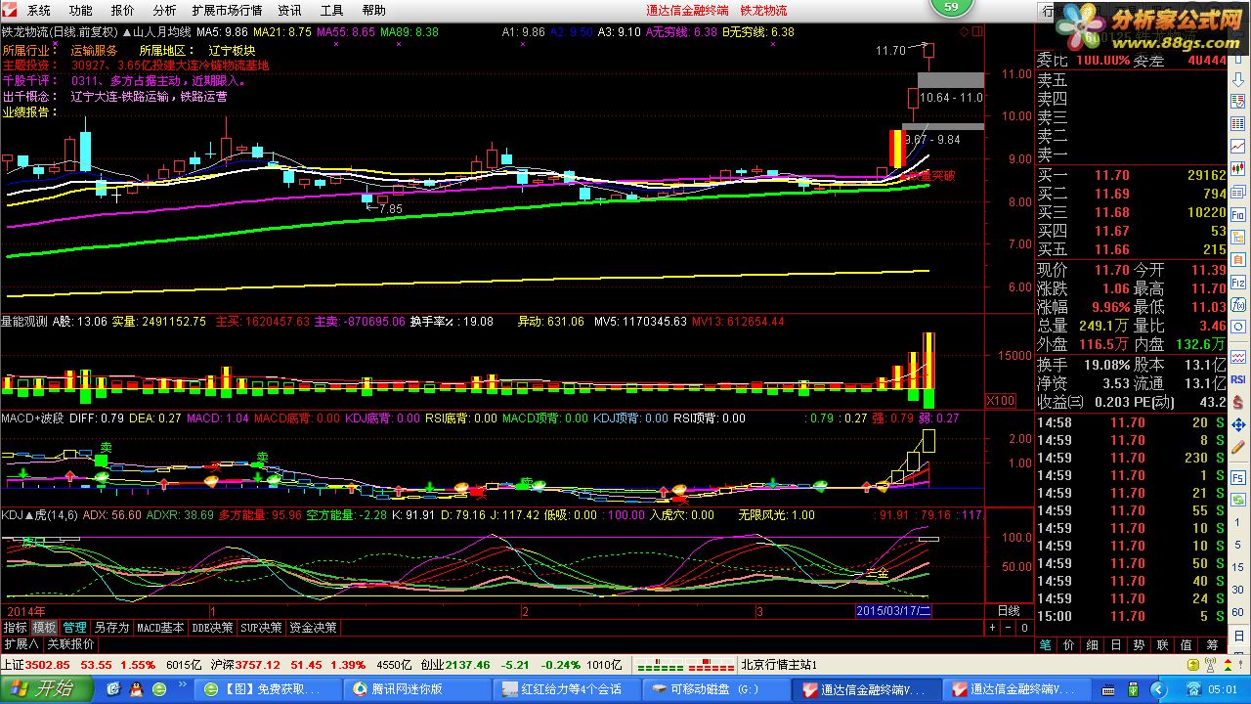Open the formula f(x) icon
This screenshot has height=704, width=1251.
[1238, 304]
